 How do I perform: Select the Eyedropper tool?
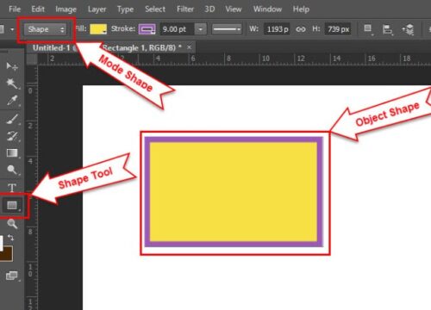click(12, 101)
